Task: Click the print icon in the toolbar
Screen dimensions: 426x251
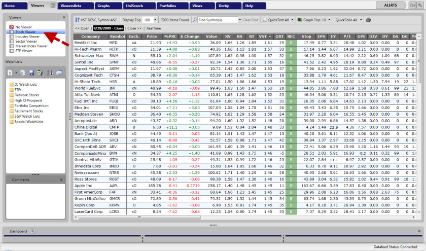Action: tap(368, 20)
